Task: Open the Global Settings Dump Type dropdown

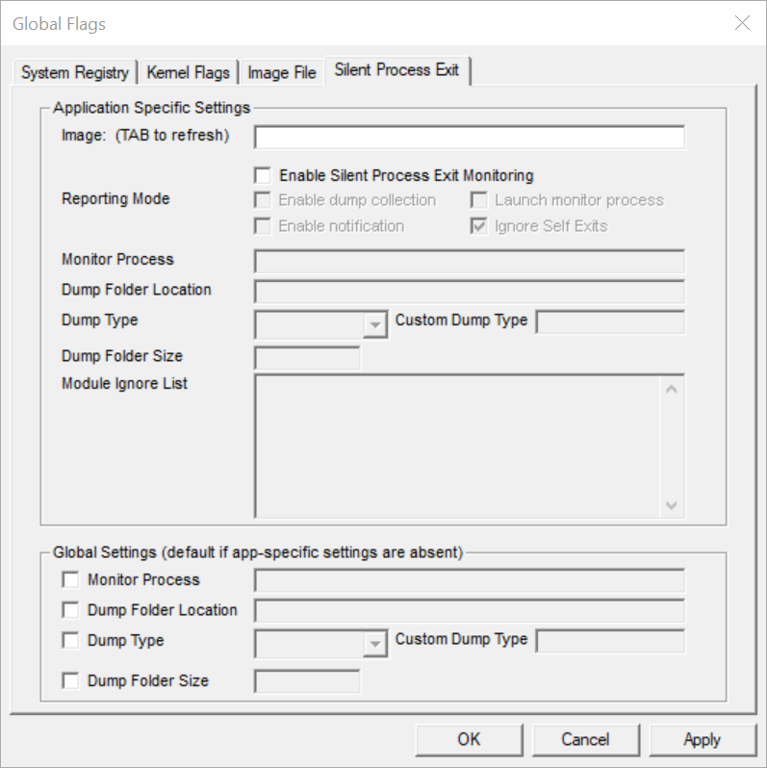Action: (x=374, y=645)
